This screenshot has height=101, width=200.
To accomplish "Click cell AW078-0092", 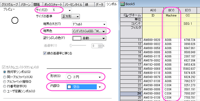I will (x=153, y=61).
